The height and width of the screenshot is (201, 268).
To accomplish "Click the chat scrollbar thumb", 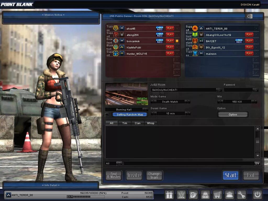I will [258, 141].
